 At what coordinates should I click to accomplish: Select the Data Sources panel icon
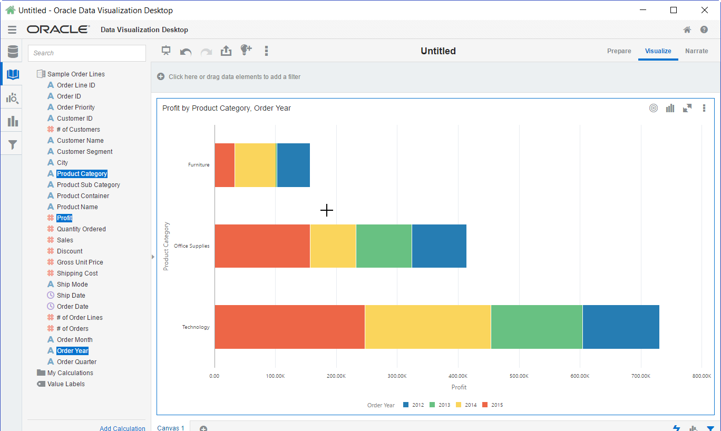tap(12, 51)
